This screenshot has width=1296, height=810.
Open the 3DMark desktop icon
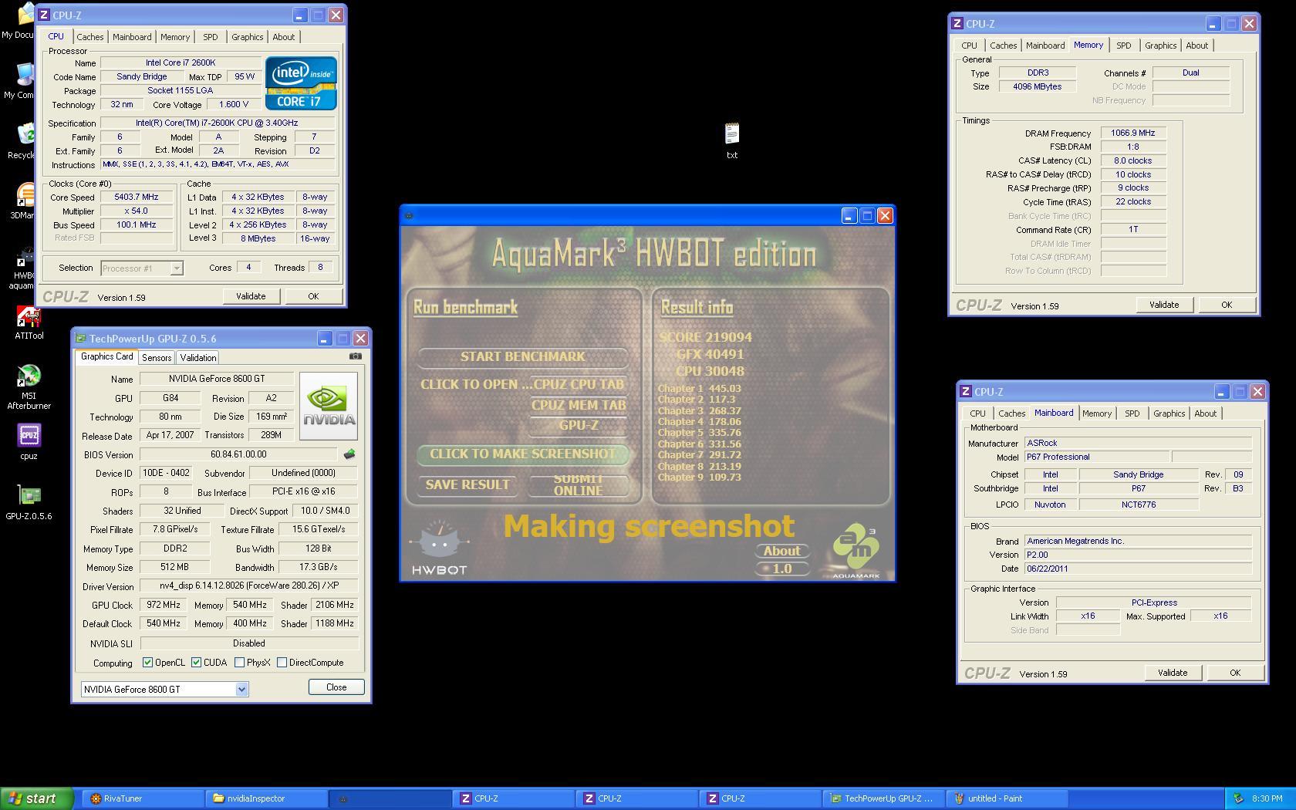point(23,201)
